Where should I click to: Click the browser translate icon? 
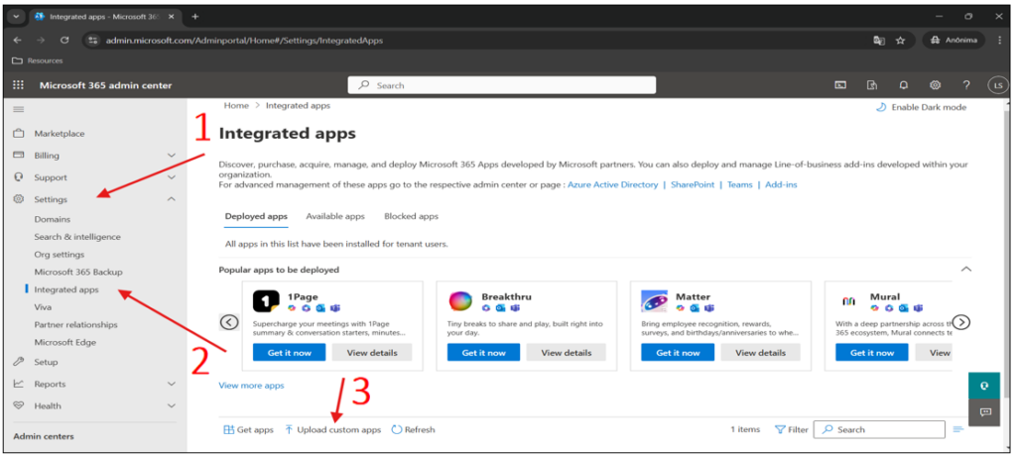coord(879,41)
